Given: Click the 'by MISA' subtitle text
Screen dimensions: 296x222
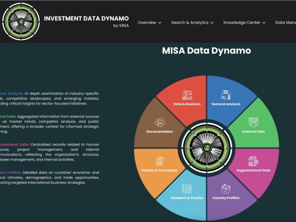Looking at the screenshot, I should [121, 26].
